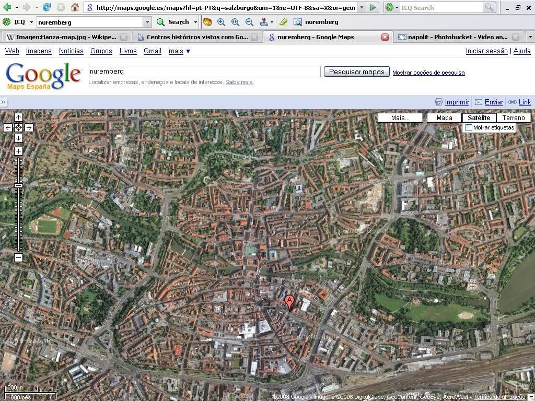Go to the browser home page icon

click(x=75, y=7)
